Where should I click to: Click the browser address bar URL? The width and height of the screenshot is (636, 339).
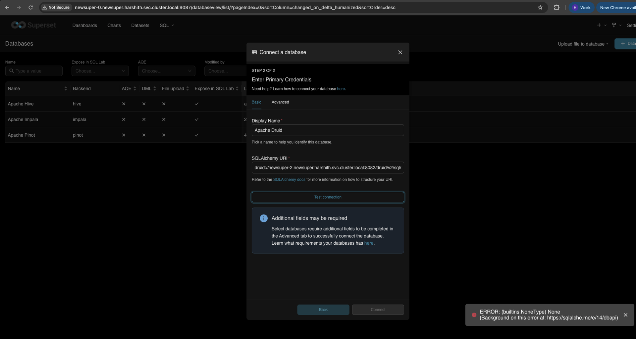tap(235, 7)
